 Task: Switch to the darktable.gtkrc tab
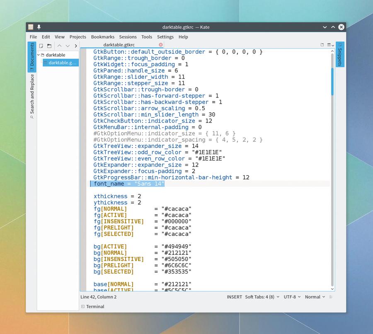(121, 45)
